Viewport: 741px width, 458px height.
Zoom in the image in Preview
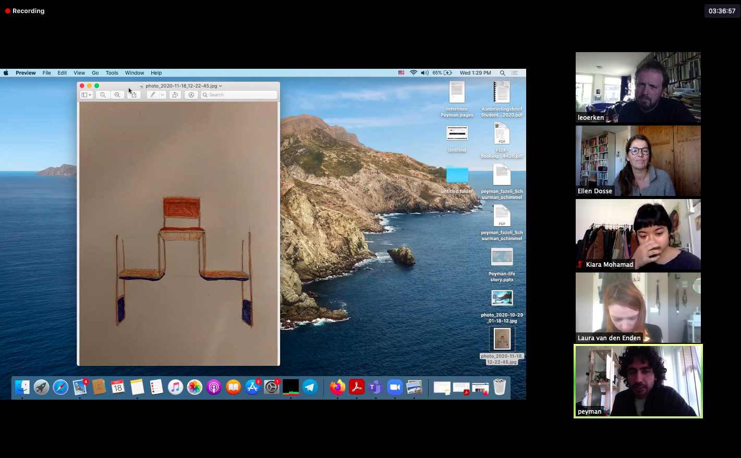point(117,95)
